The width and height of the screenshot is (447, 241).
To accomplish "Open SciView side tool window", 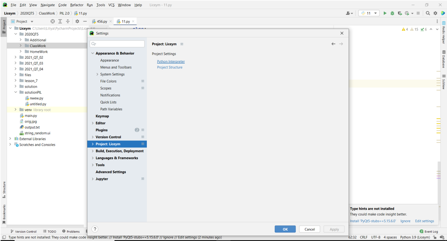I will pos(444,82).
